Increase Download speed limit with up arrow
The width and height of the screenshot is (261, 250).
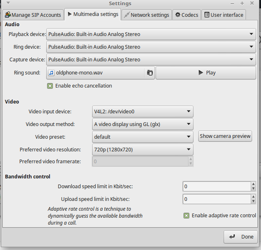(253, 185)
